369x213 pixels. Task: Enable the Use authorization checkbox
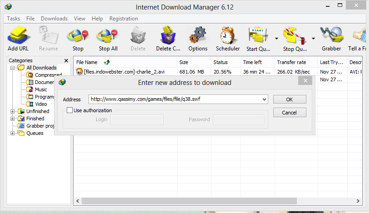click(x=69, y=110)
